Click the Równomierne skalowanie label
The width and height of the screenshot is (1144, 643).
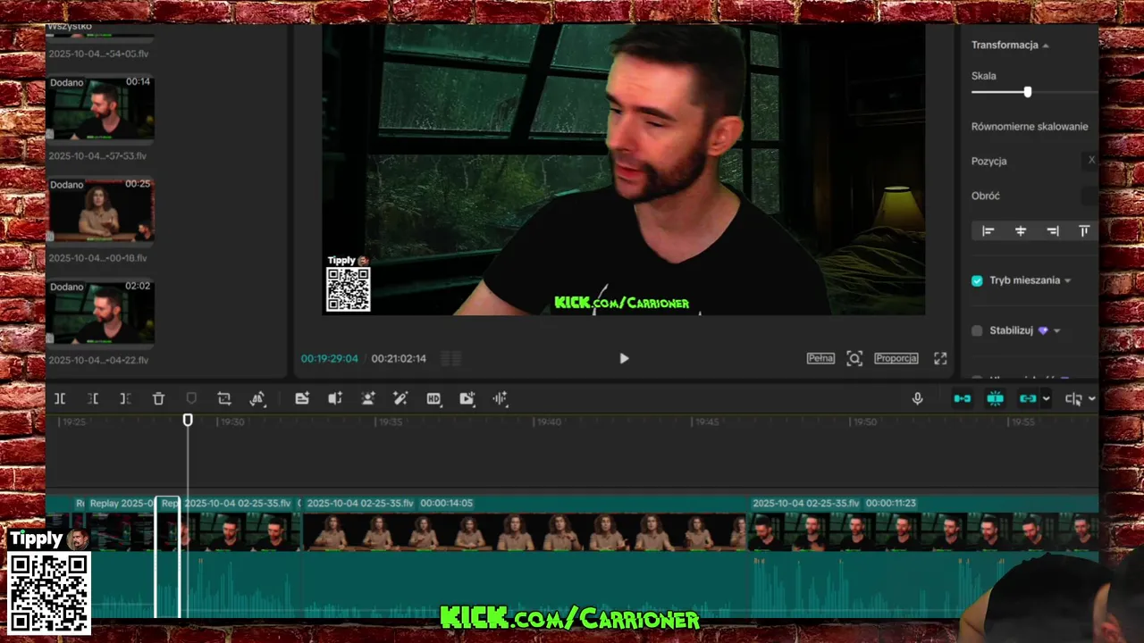coord(1030,127)
